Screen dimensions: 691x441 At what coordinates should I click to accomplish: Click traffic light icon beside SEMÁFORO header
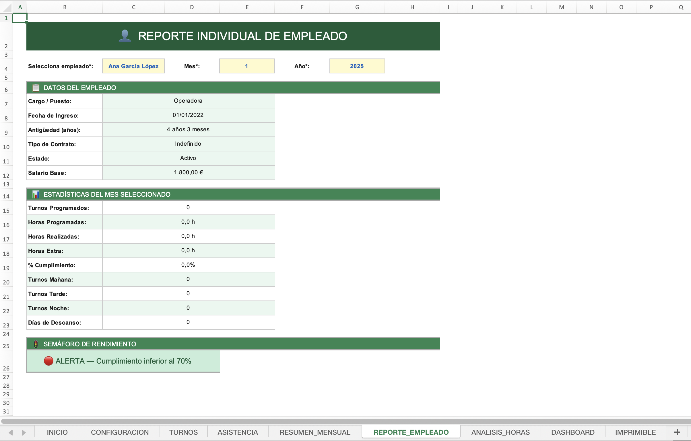click(x=36, y=344)
